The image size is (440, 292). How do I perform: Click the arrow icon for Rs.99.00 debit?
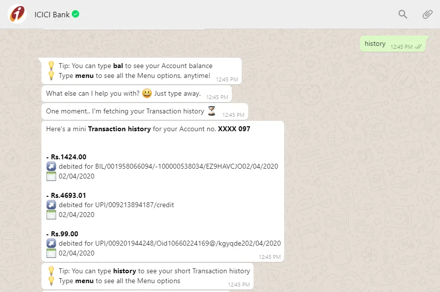point(51,243)
